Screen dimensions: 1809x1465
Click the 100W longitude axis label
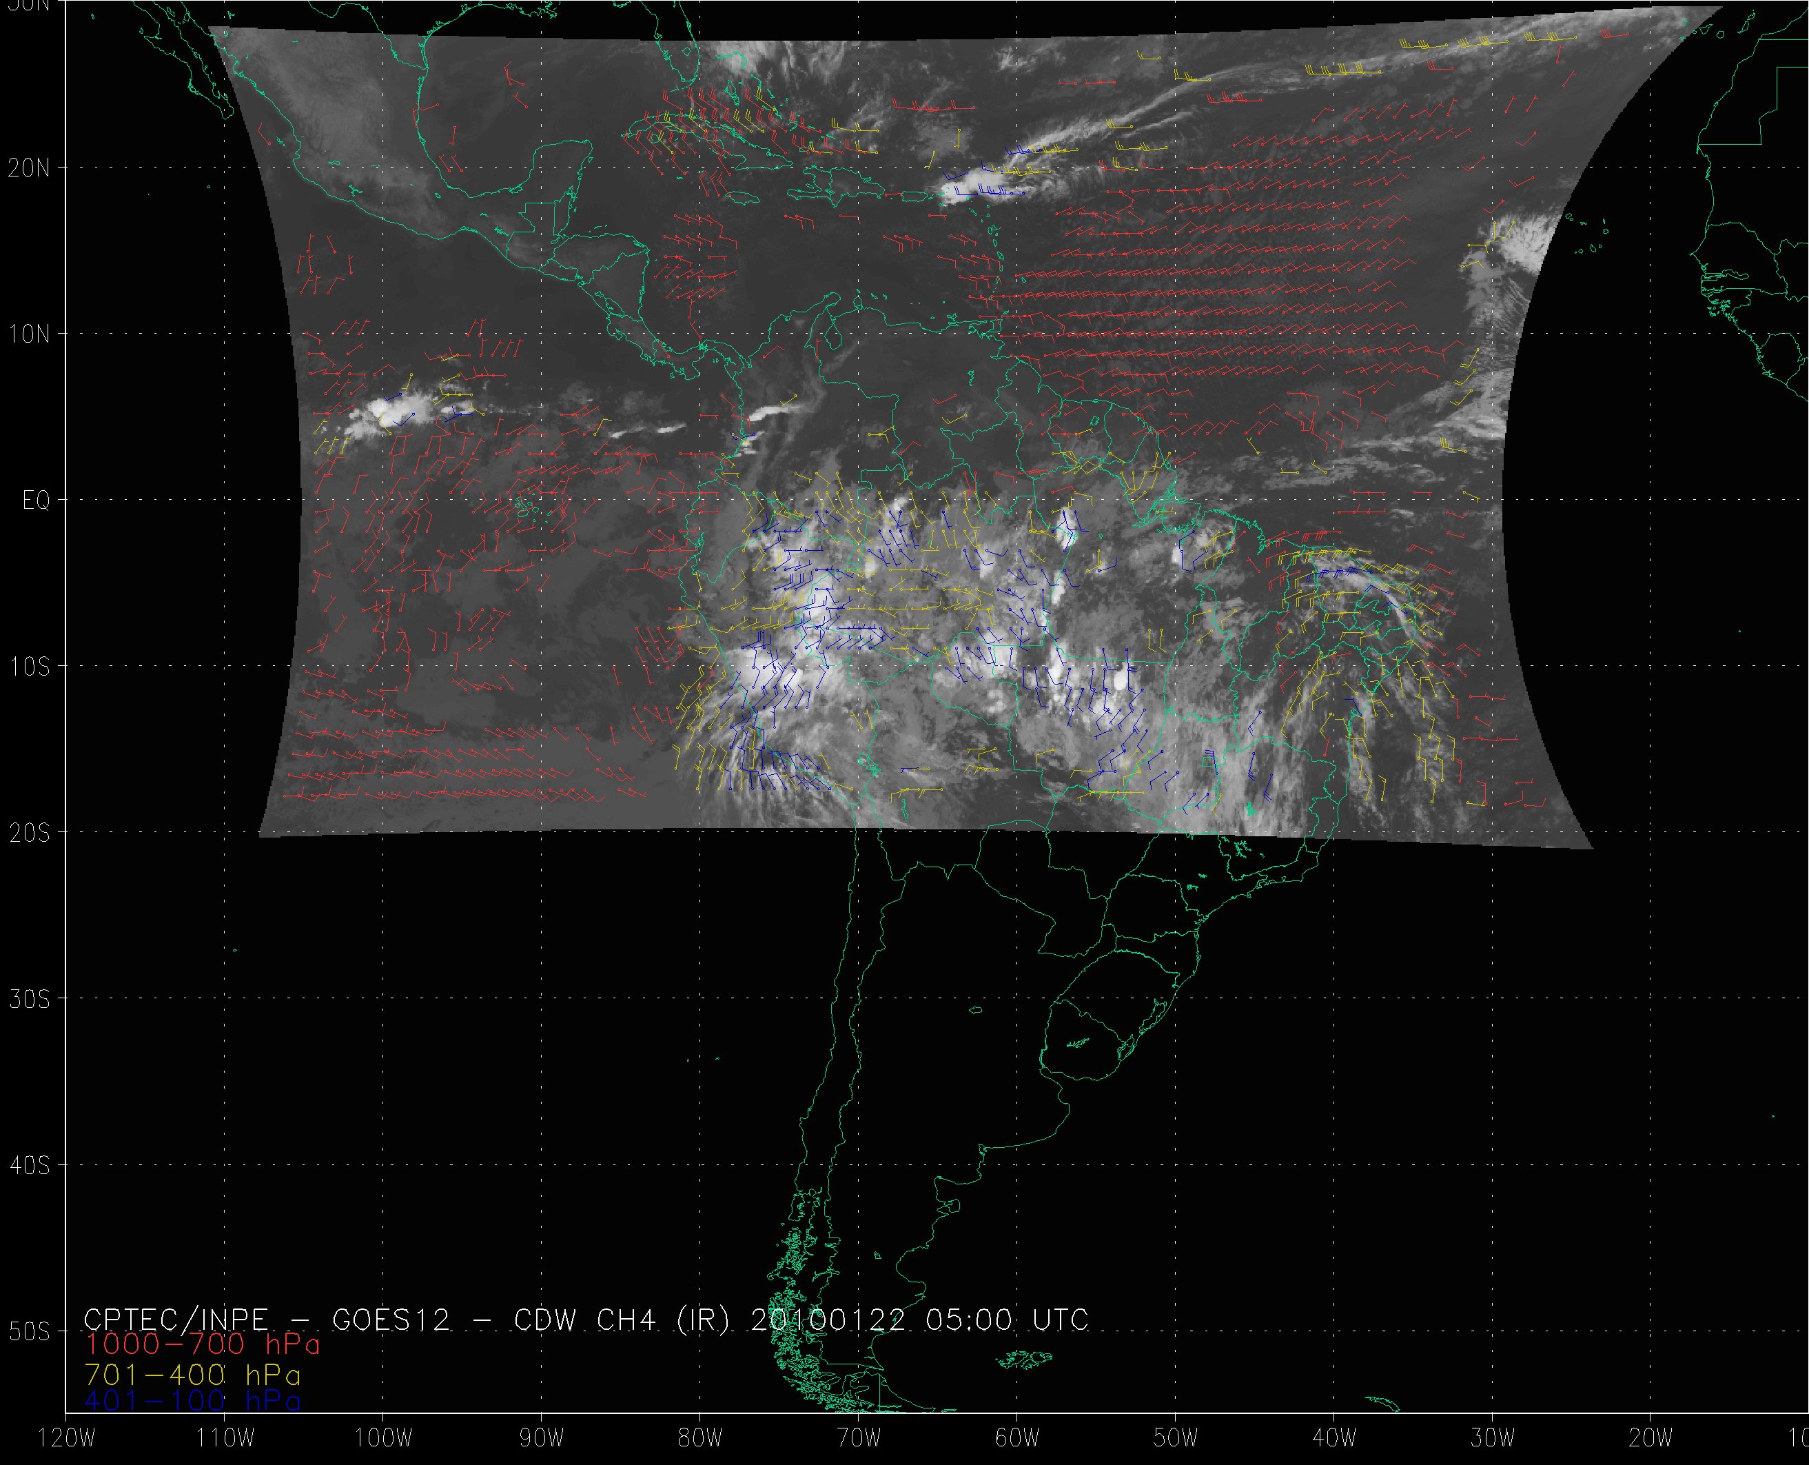click(383, 1439)
